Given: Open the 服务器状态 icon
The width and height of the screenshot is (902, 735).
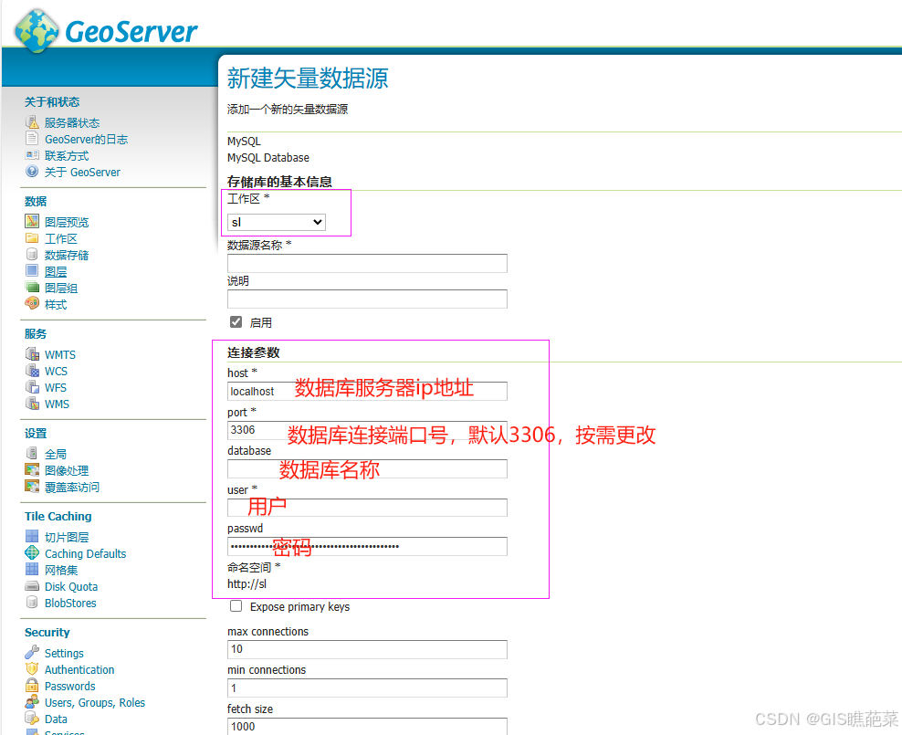Looking at the screenshot, I should pyautogui.click(x=32, y=122).
